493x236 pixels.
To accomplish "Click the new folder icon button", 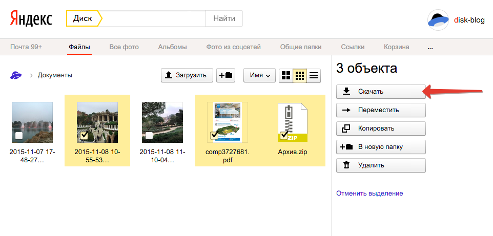I will click(226, 75).
